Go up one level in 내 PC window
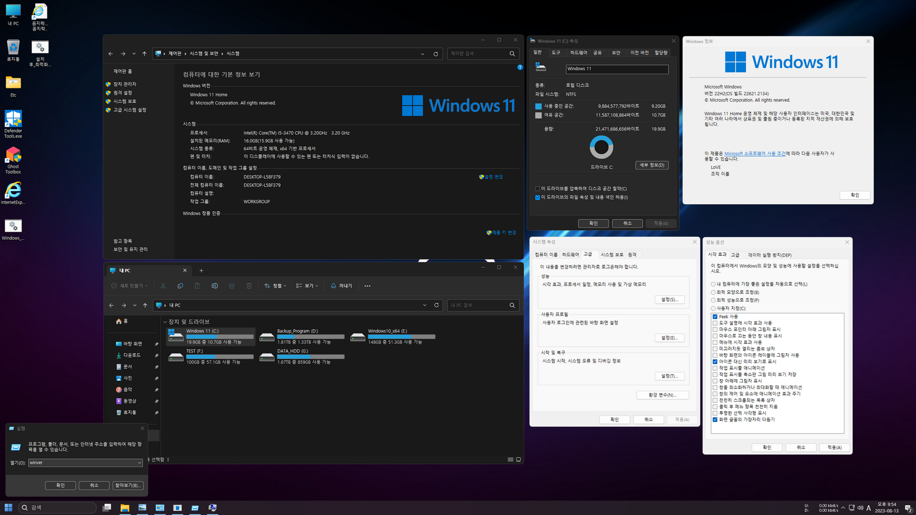The height and width of the screenshot is (515, 916). click(145, 305)
